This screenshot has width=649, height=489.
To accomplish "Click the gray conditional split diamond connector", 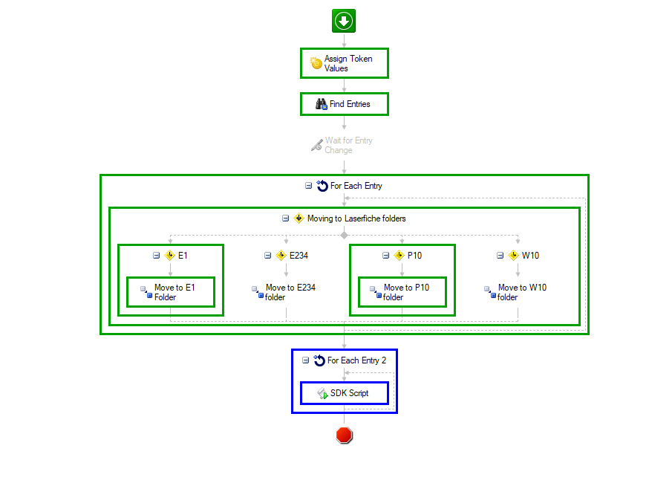I will click(344, 236).
